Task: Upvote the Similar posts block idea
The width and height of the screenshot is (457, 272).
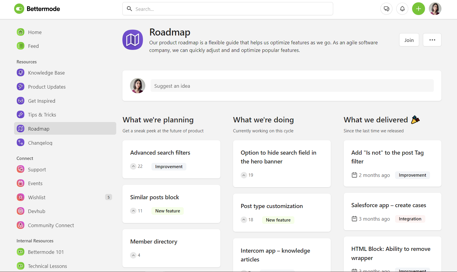Action: tap(133, 211)
